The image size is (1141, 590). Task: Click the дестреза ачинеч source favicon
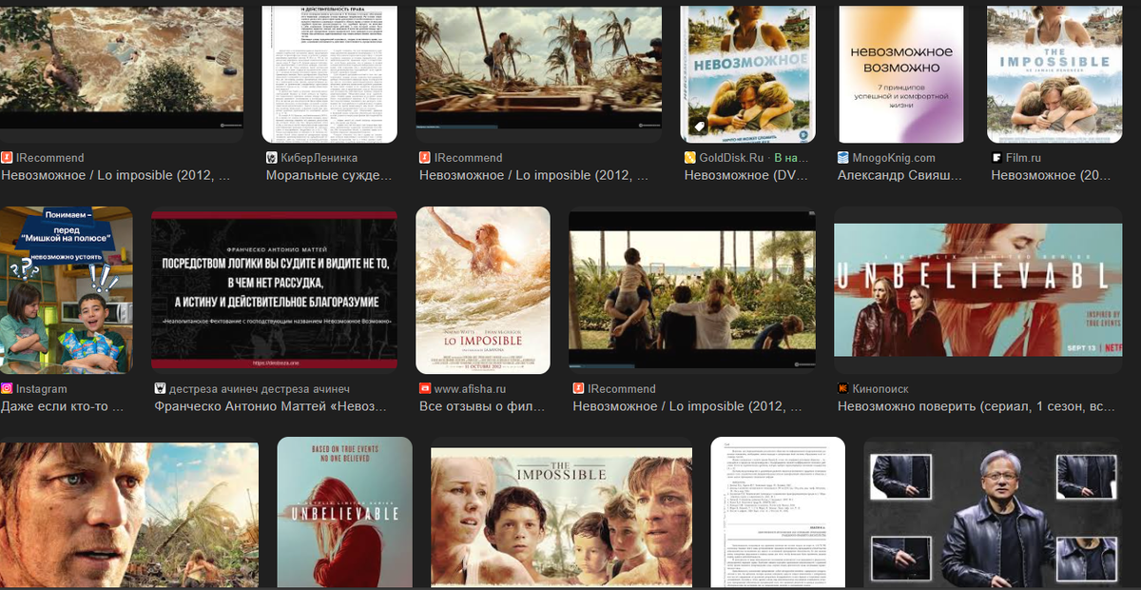point(160,389)
